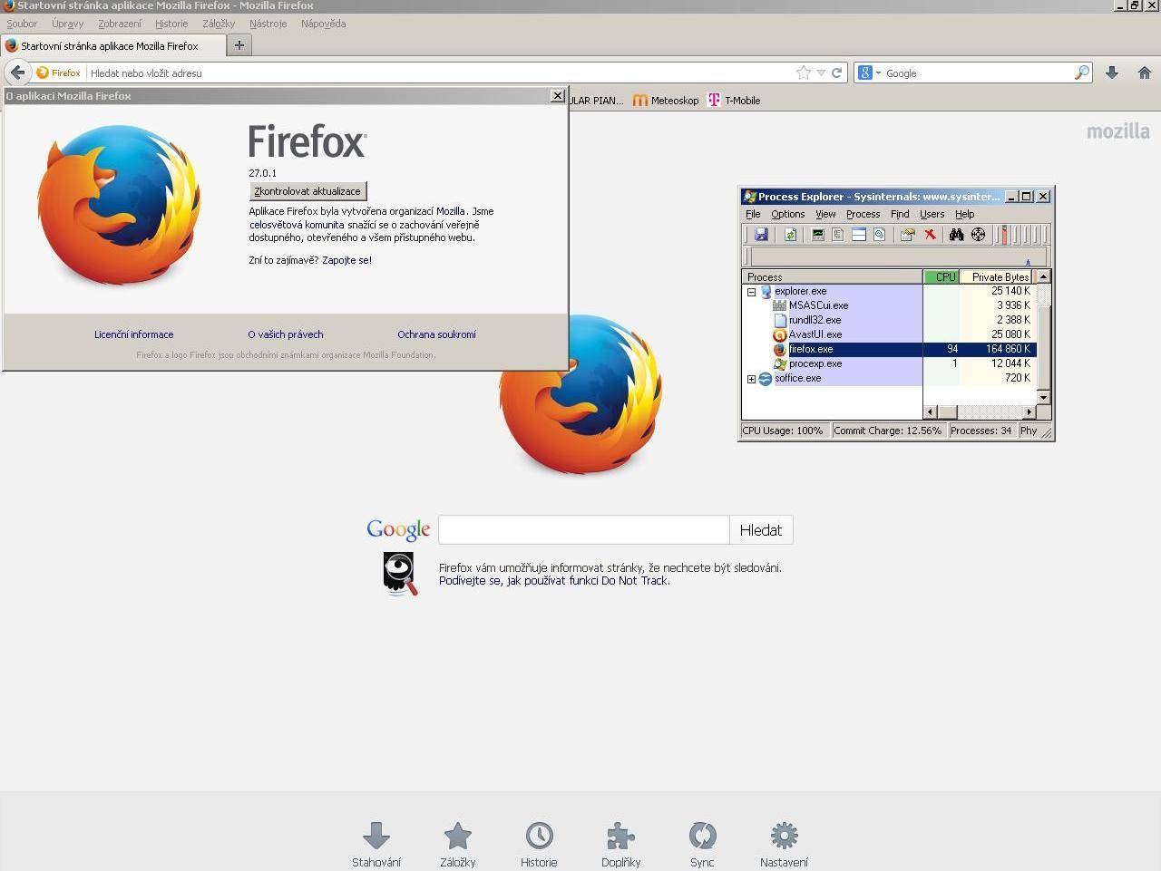Sort by the CPU column header
Viewport: 1161px width, 871px height.
(941, 276)
